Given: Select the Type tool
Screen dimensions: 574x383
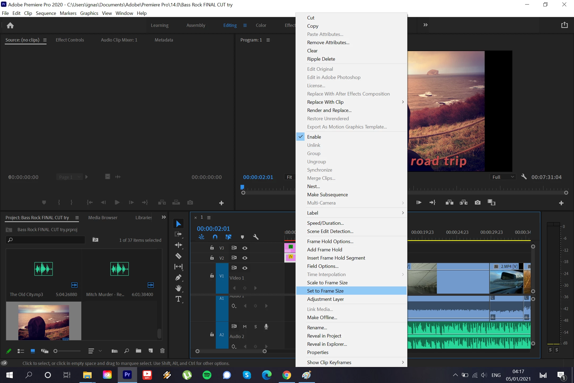Looking at the screenshot, I should [x=178, y=299].
